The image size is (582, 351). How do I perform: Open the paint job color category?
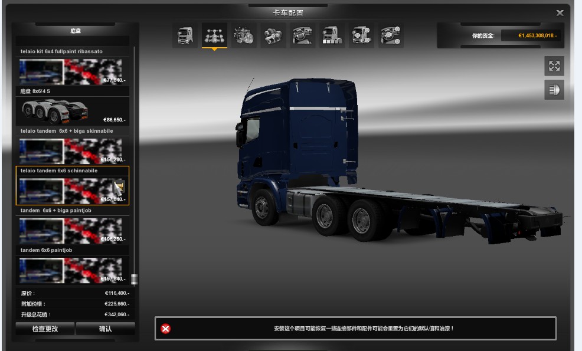point(332,35)
